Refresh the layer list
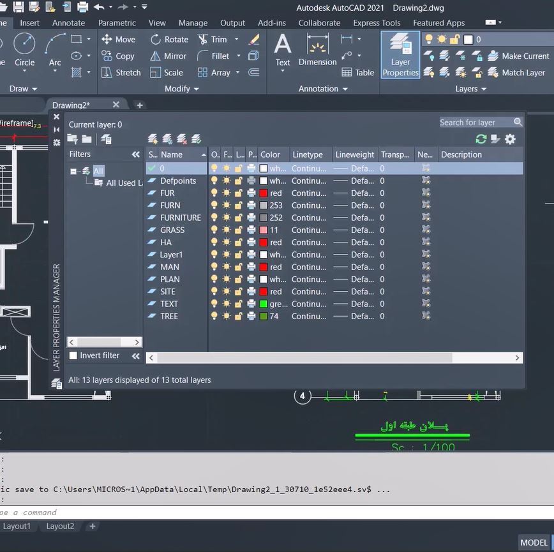This screenshot has width=554, height=552. pyautogui.click(x=481, y=138)
